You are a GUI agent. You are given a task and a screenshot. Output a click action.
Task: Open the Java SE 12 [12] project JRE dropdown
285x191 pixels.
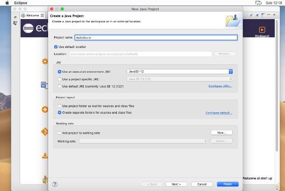coord(179,79)
